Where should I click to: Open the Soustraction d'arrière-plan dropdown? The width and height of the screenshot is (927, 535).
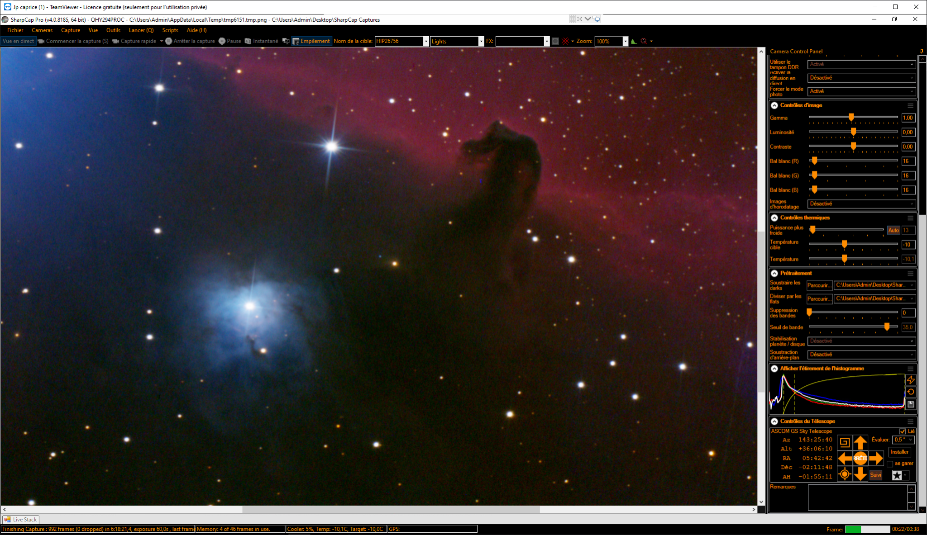pyautogui.click(x=862, y=355)
